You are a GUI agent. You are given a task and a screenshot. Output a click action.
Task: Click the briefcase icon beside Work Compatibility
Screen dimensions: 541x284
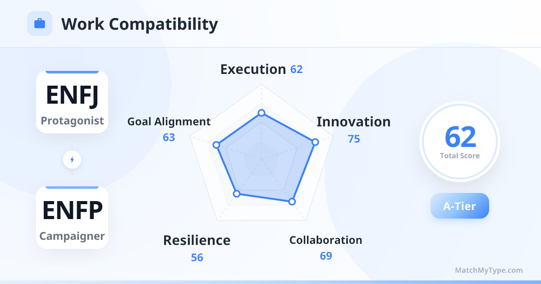[x=40, y=23]
